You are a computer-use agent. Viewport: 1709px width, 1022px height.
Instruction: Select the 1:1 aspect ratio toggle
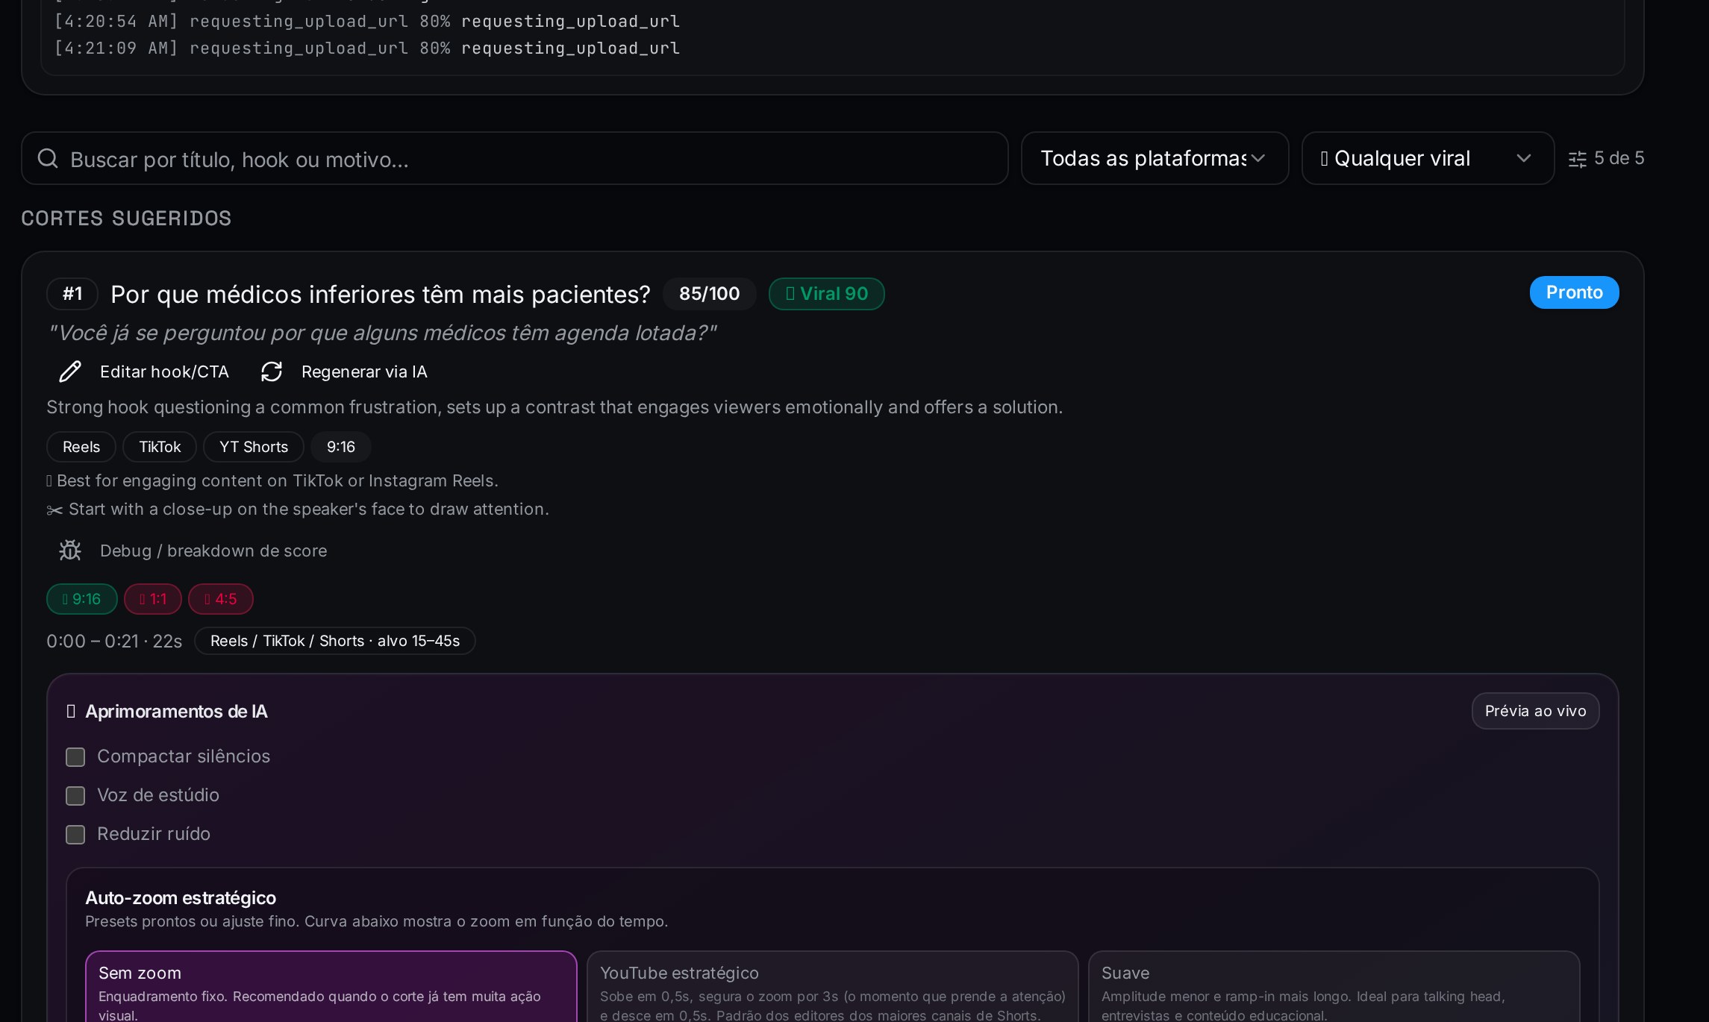pyautogui.click(x=153, y=599)
